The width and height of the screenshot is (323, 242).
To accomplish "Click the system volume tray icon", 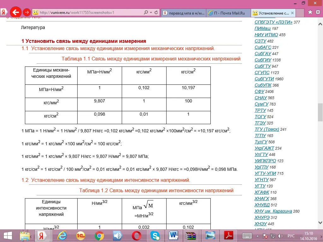I will (280, 236).
